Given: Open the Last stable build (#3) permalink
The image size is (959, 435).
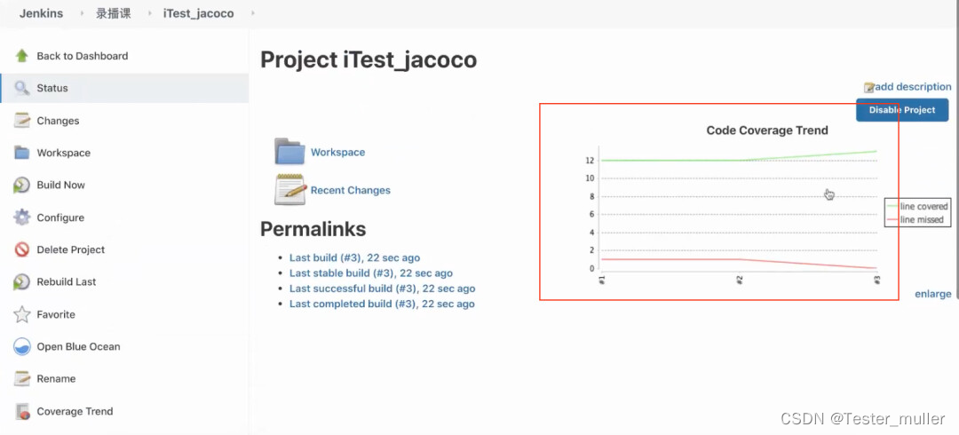Looking at the screenshot, I should tap(371, 273).
